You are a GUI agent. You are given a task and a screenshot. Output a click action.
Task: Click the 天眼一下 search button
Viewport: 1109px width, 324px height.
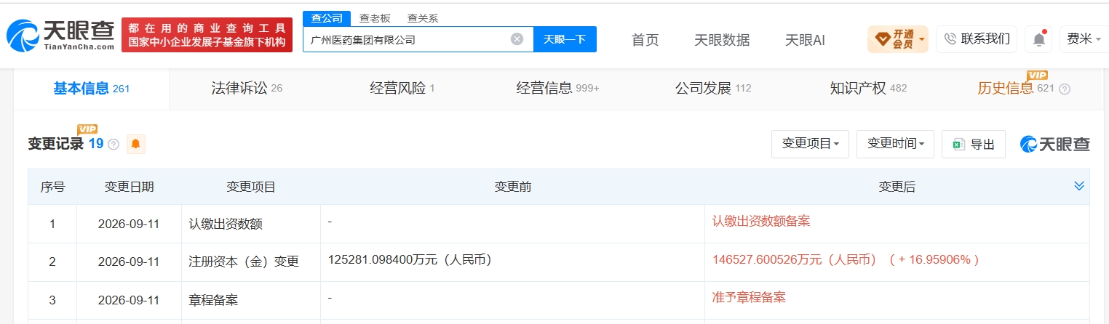point(565,39)
